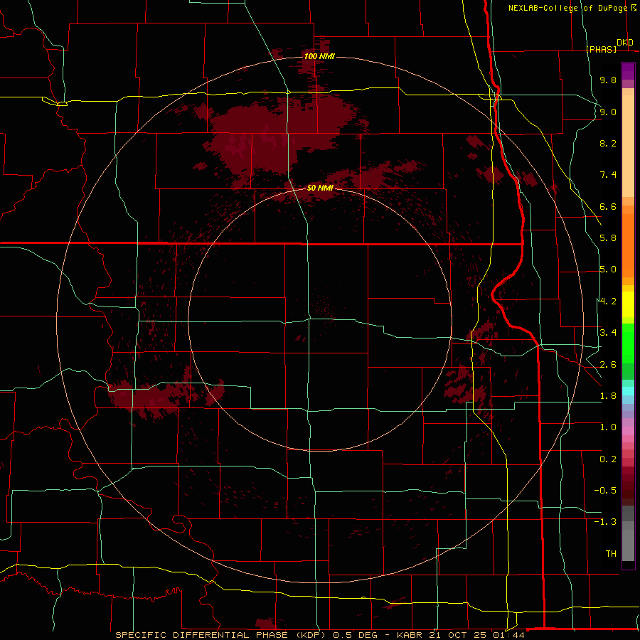The height and width of the screenshot is (640, 640).
Task: Click the 9.8 scale value
Action: (x=608, y=80)
